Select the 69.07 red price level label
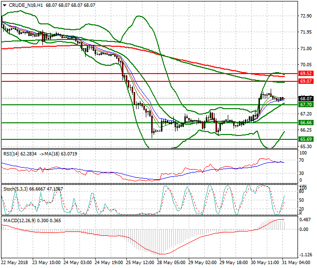 tap(306, 81)
